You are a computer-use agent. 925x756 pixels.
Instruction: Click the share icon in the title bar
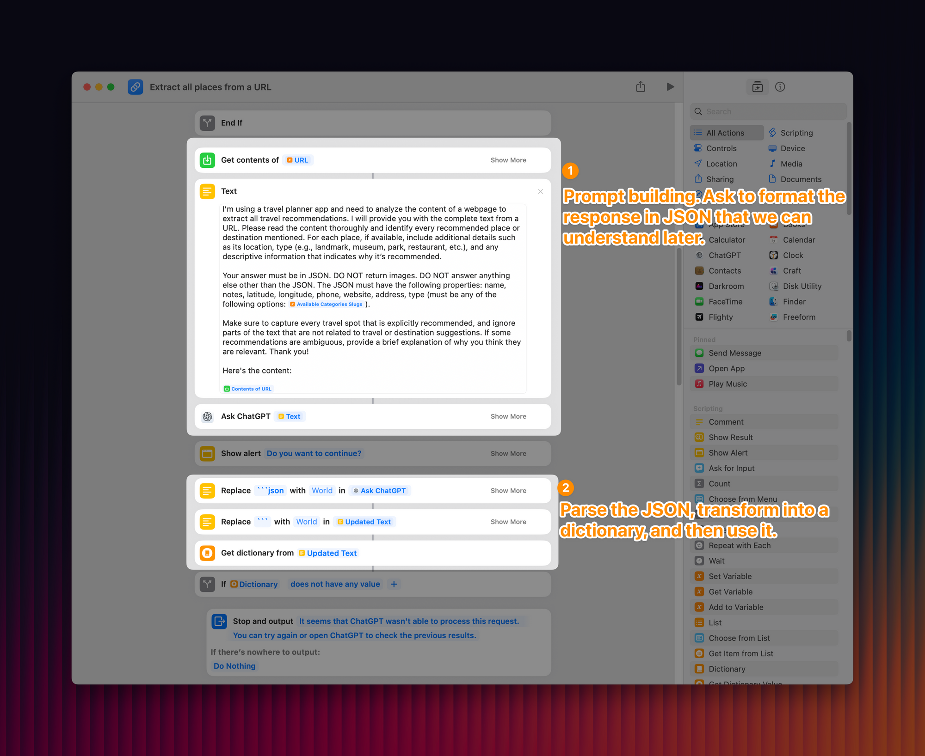coord(641,87)
